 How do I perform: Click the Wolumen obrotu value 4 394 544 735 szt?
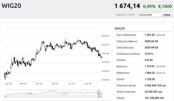pyautogui.click(x=155, y=85)
